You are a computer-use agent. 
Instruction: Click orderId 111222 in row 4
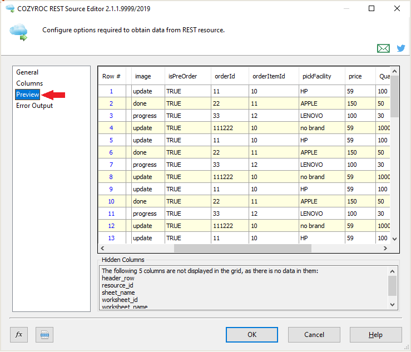(230, 128)
